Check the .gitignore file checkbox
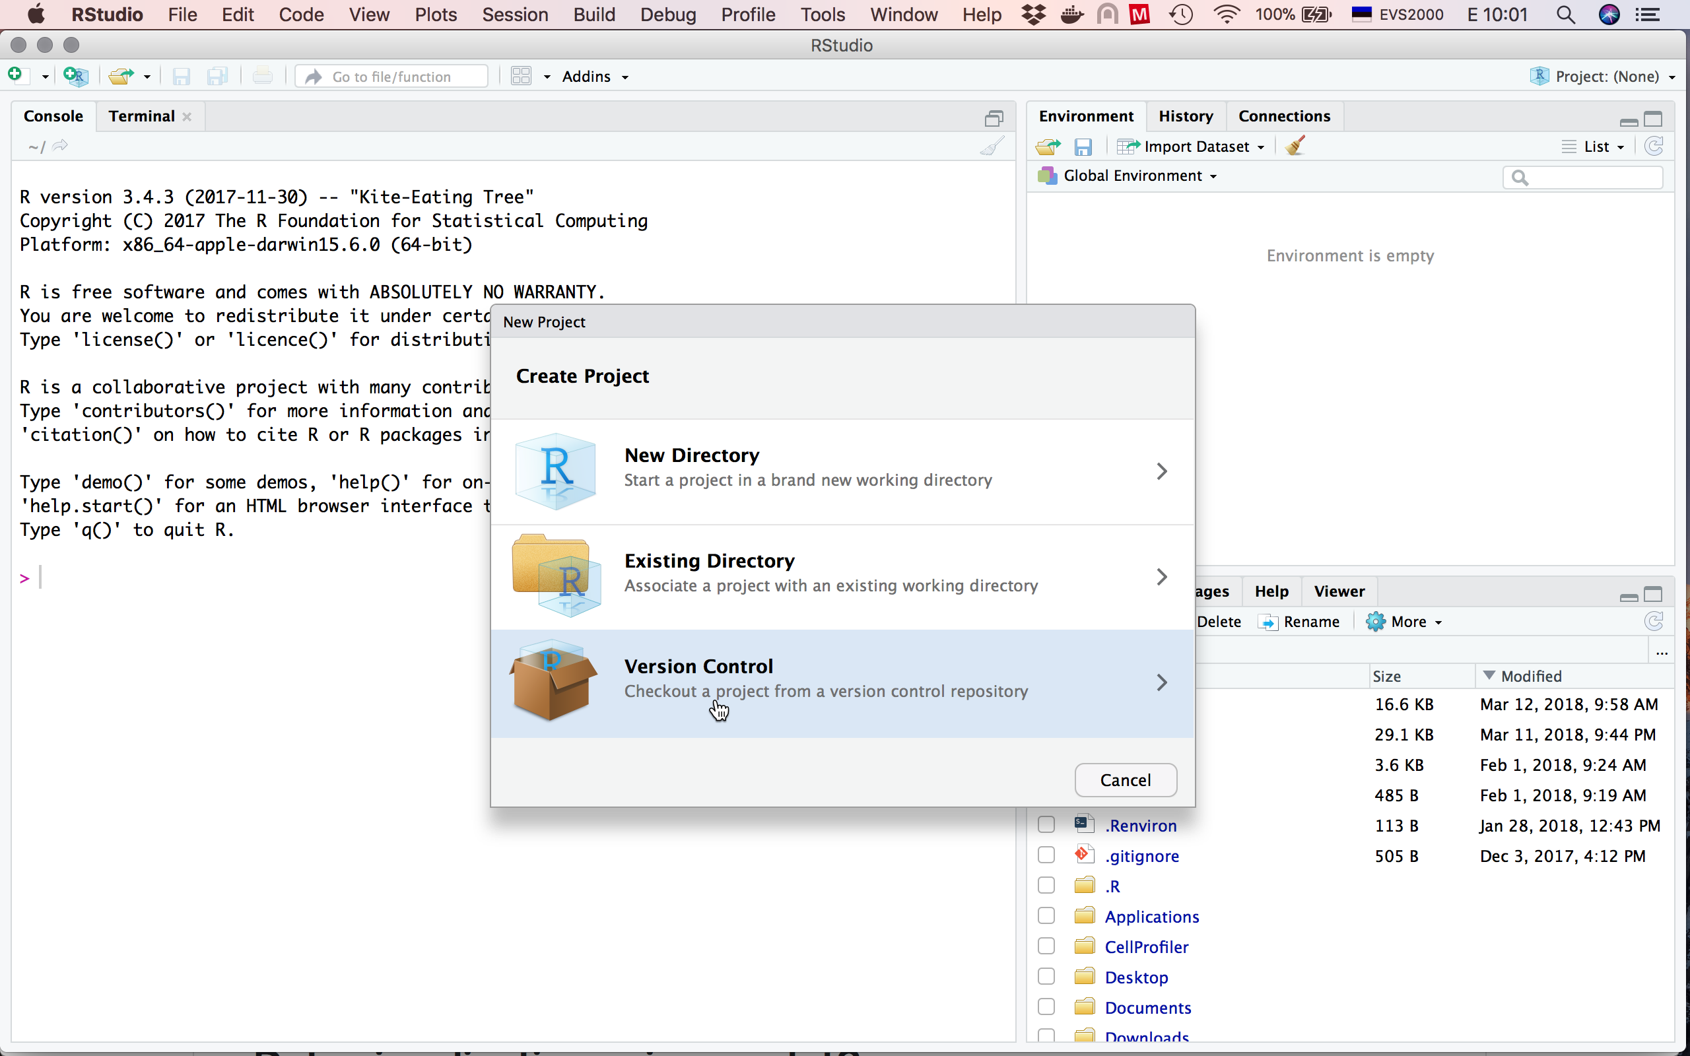Viewport: 1690px width, 1056px height. coord(1046,855)
